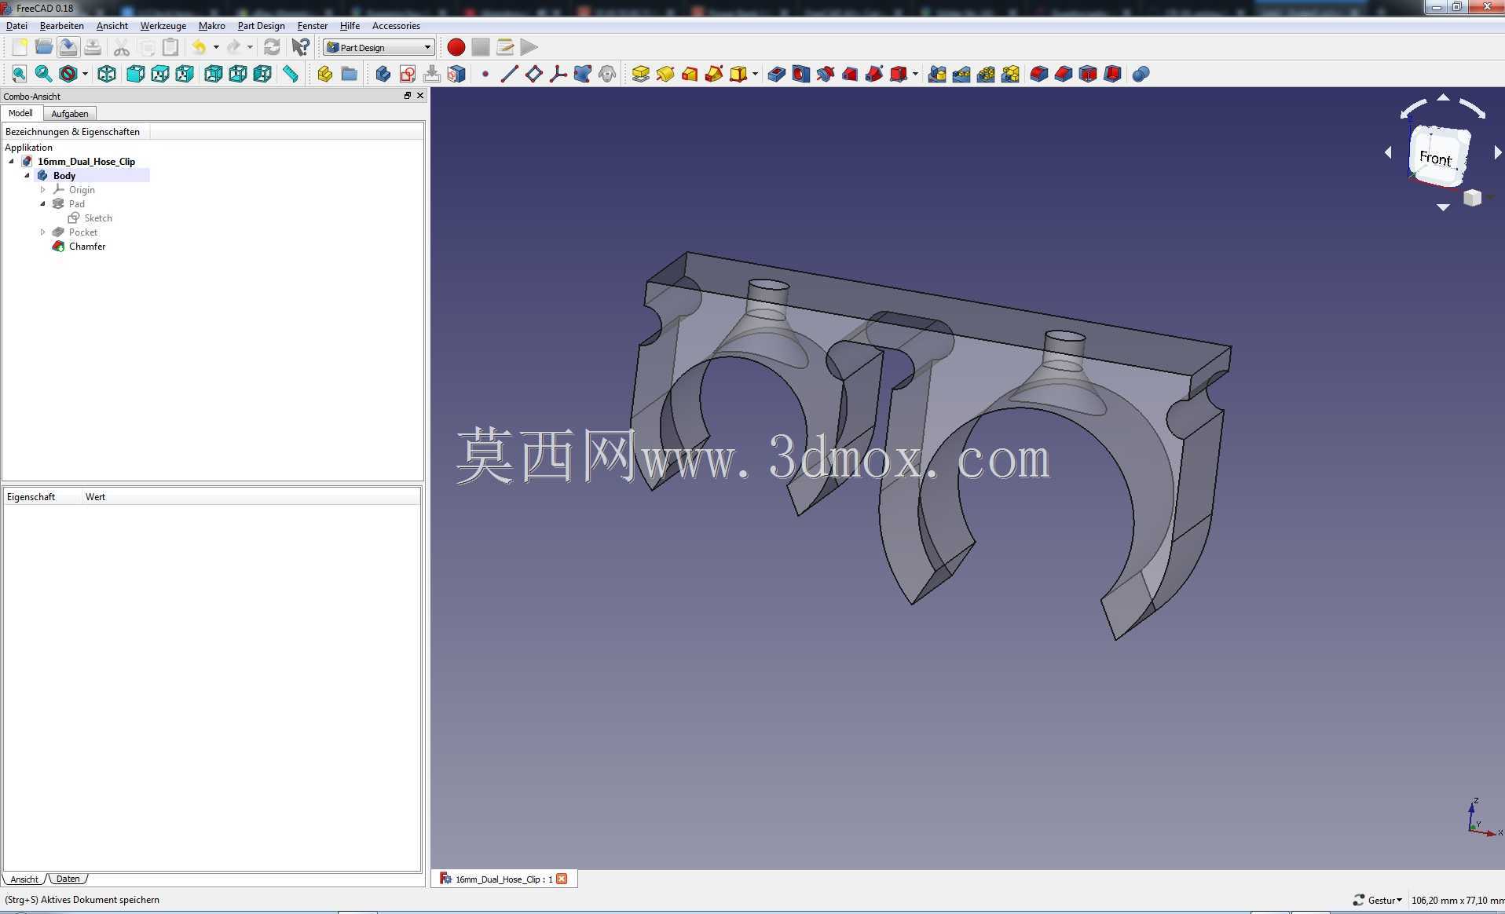Click the Fillet tool icon
1505x914 pixels.
tap(1038, 74)
